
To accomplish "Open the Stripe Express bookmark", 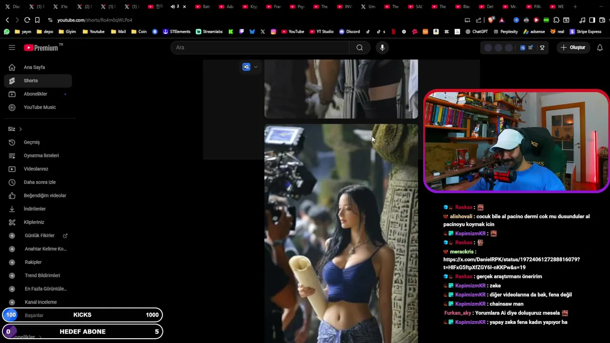I will [585, 32].
